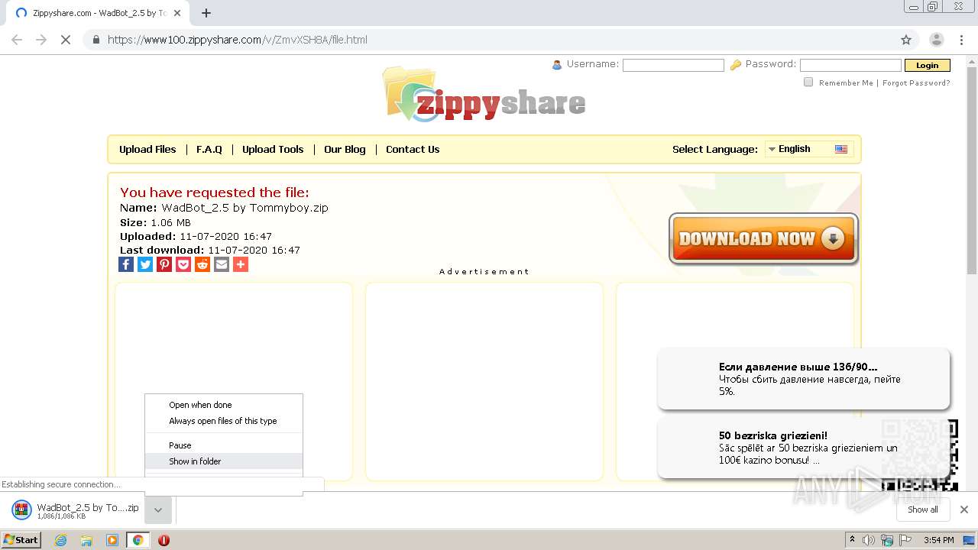Image resolution: width=978 pixels, height=550 pixels.
Task: Share file on Twitter
Action: [145, 264]
